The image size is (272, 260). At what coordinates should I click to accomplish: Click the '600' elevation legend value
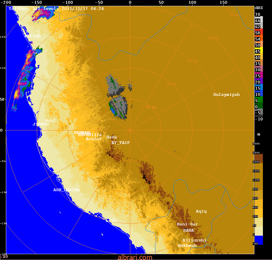pyautogui.click(x=255, y=198)
